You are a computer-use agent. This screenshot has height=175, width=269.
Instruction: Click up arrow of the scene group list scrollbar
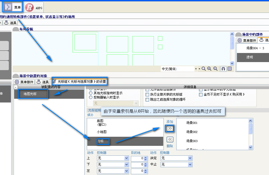(250, 121)
